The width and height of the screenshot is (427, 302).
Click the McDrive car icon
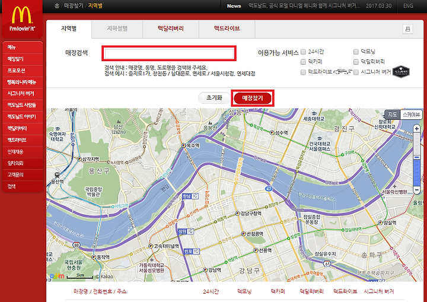point(343,72)
